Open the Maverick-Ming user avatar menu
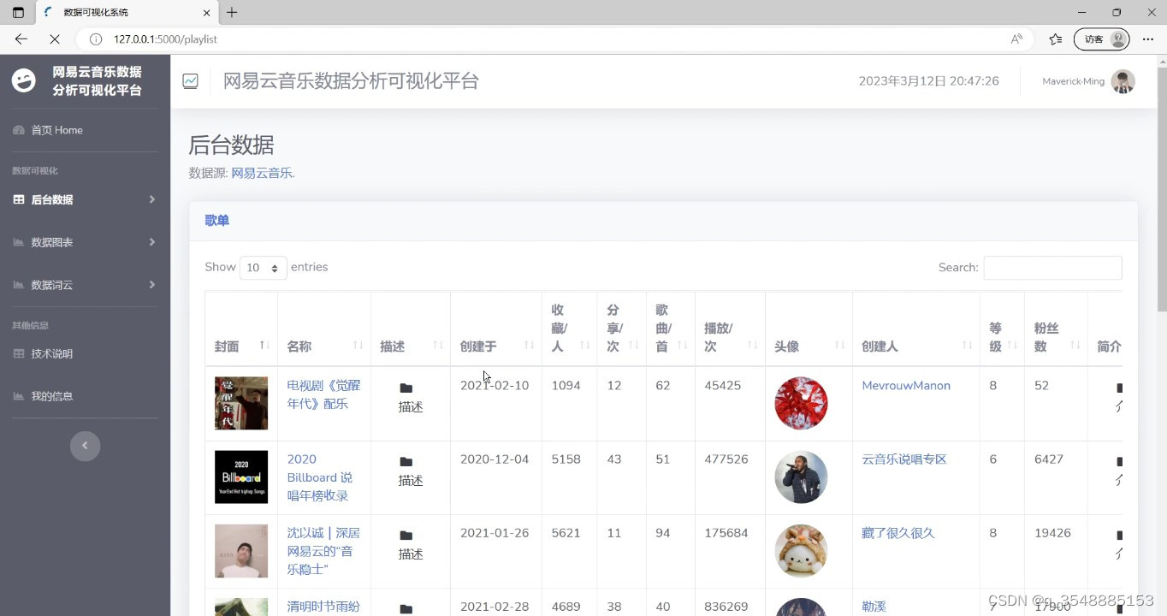Screen dimensions: 1167x616 point(1123,81)
